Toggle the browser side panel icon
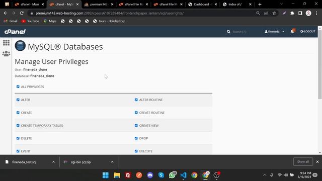 (x=300, y=13)
